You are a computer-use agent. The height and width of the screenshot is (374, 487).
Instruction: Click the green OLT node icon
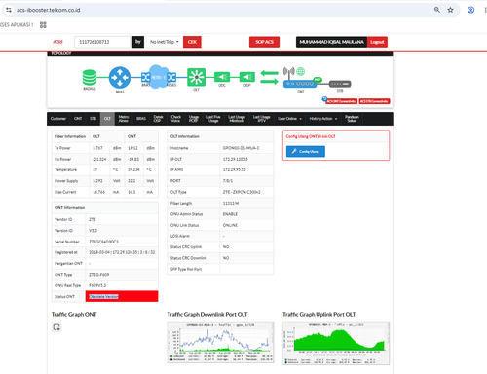[x=196, y=77]
